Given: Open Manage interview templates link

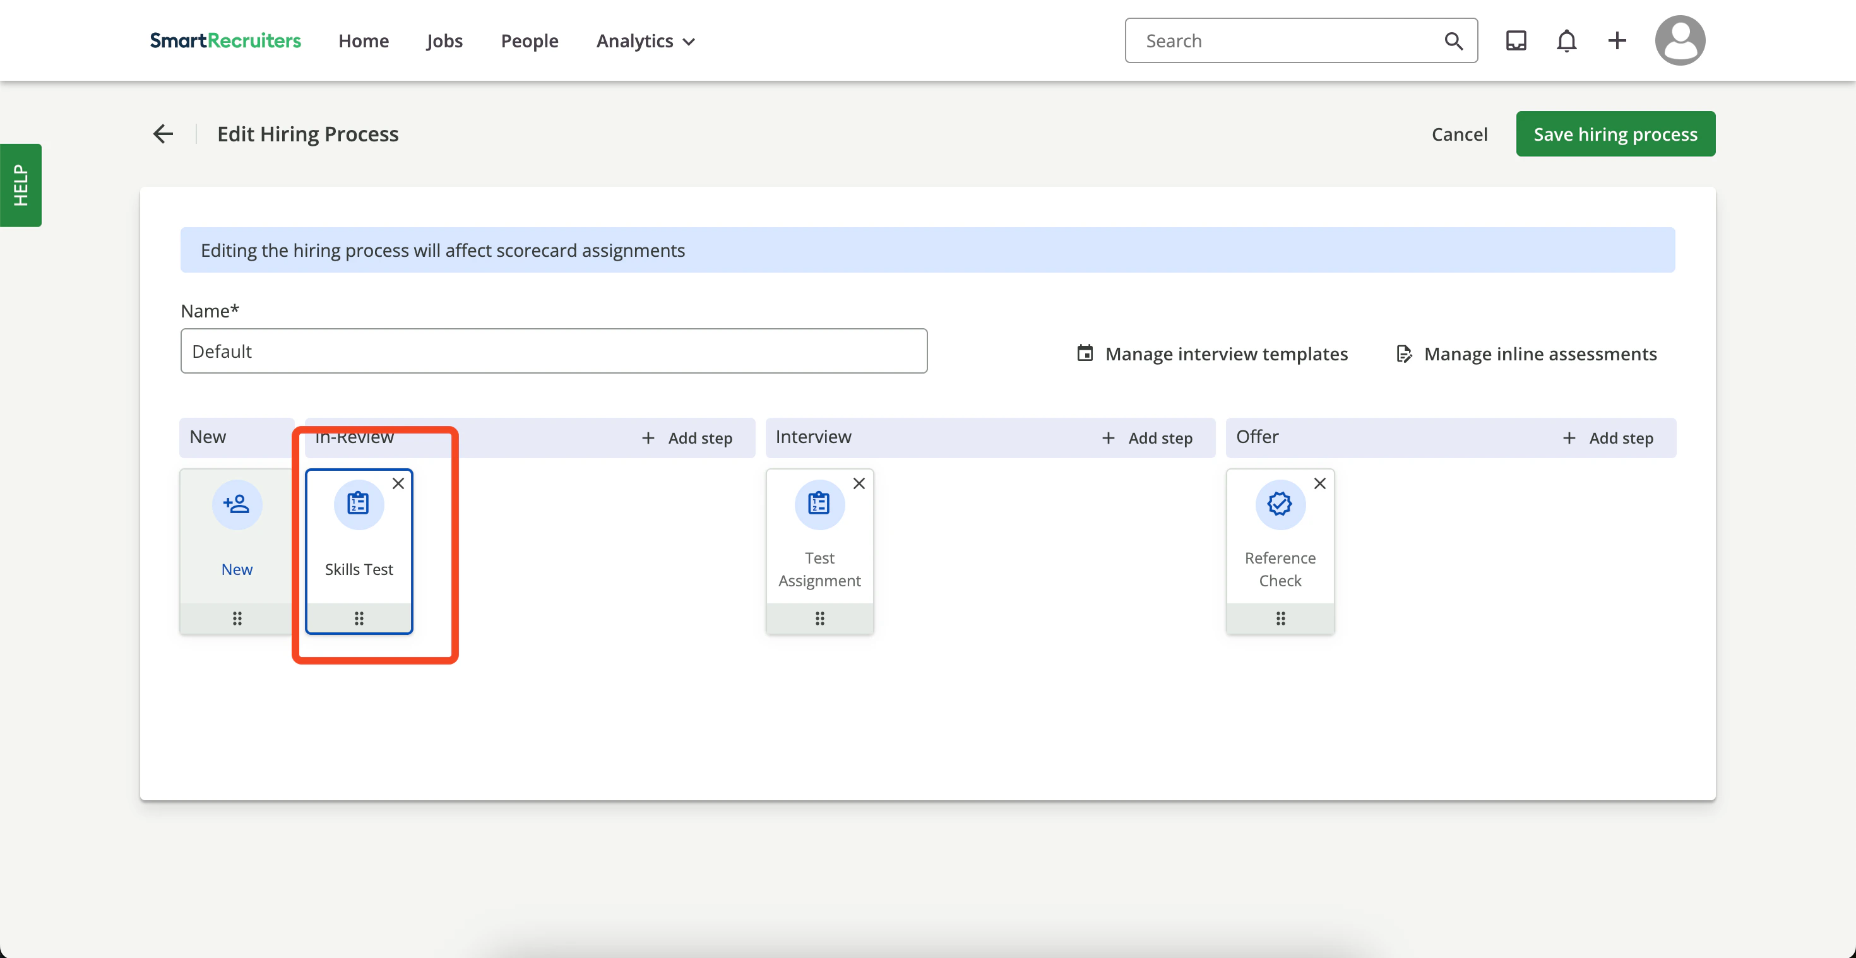Looking at the screenshot, I should point(1213,353).
